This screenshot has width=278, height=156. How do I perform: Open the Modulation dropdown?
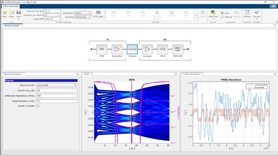coord(83,13)
